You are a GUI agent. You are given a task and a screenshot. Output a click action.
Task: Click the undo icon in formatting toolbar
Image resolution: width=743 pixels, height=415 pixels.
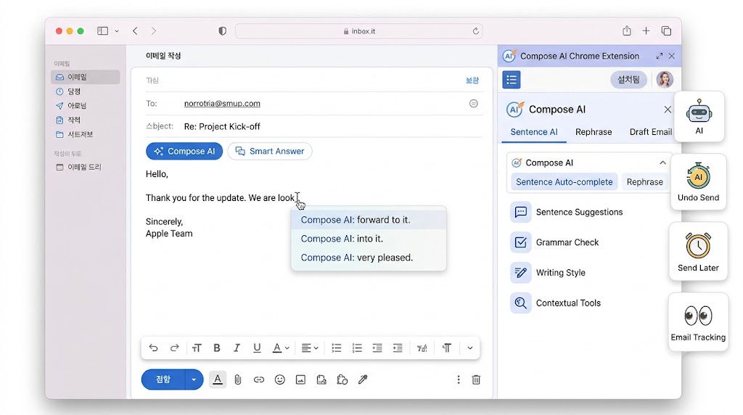(153, 348)
